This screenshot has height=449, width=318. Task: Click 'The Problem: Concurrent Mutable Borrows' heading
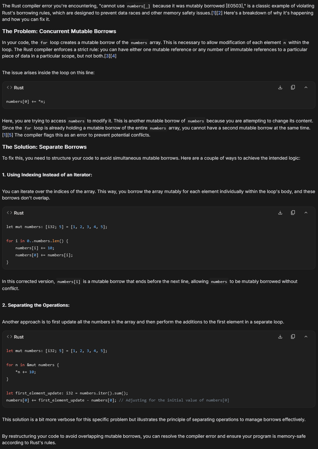(x=59, y=31)
